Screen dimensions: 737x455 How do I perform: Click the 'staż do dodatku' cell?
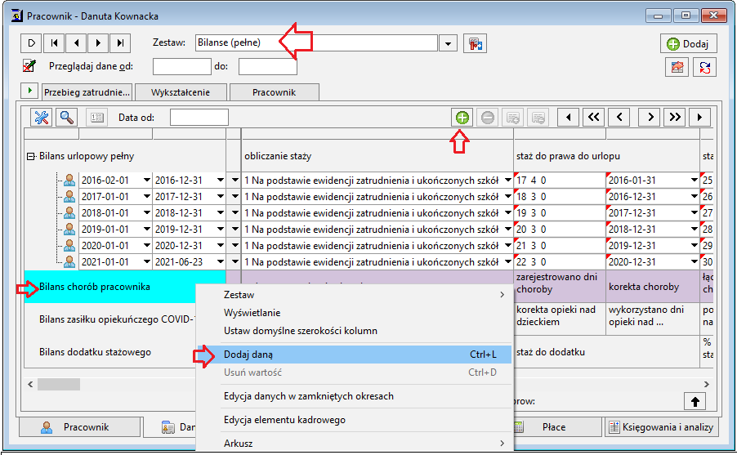[x=606, y=352]
